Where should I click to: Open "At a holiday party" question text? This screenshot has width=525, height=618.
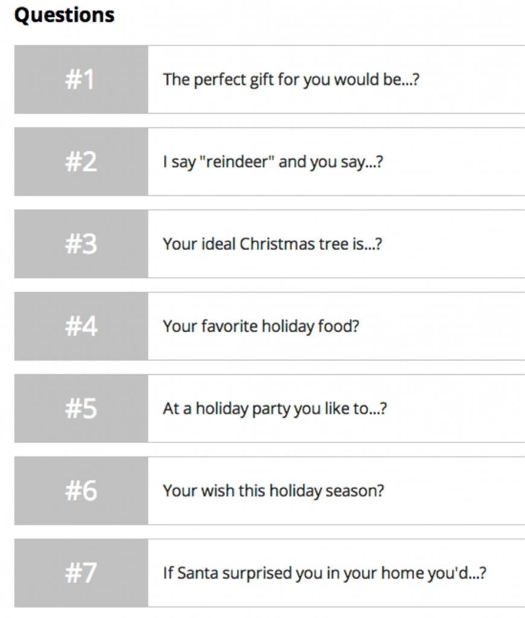(x=275, y=409)
